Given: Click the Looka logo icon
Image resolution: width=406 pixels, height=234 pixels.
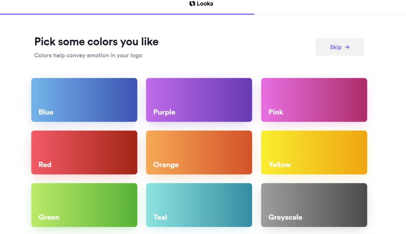Looking at the screenshot, I should [x=192, y=4].
